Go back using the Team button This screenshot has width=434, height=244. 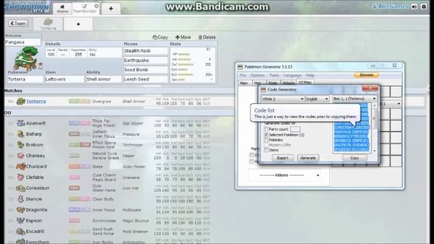point(18,24)
